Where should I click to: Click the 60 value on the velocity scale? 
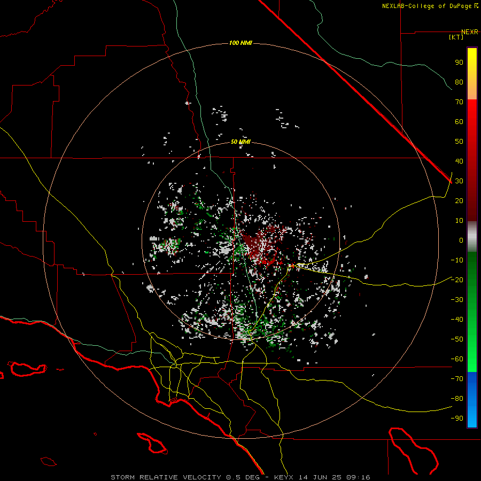pos(459,121)
